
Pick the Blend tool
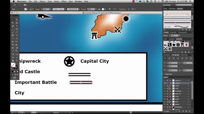coord(17,51)
